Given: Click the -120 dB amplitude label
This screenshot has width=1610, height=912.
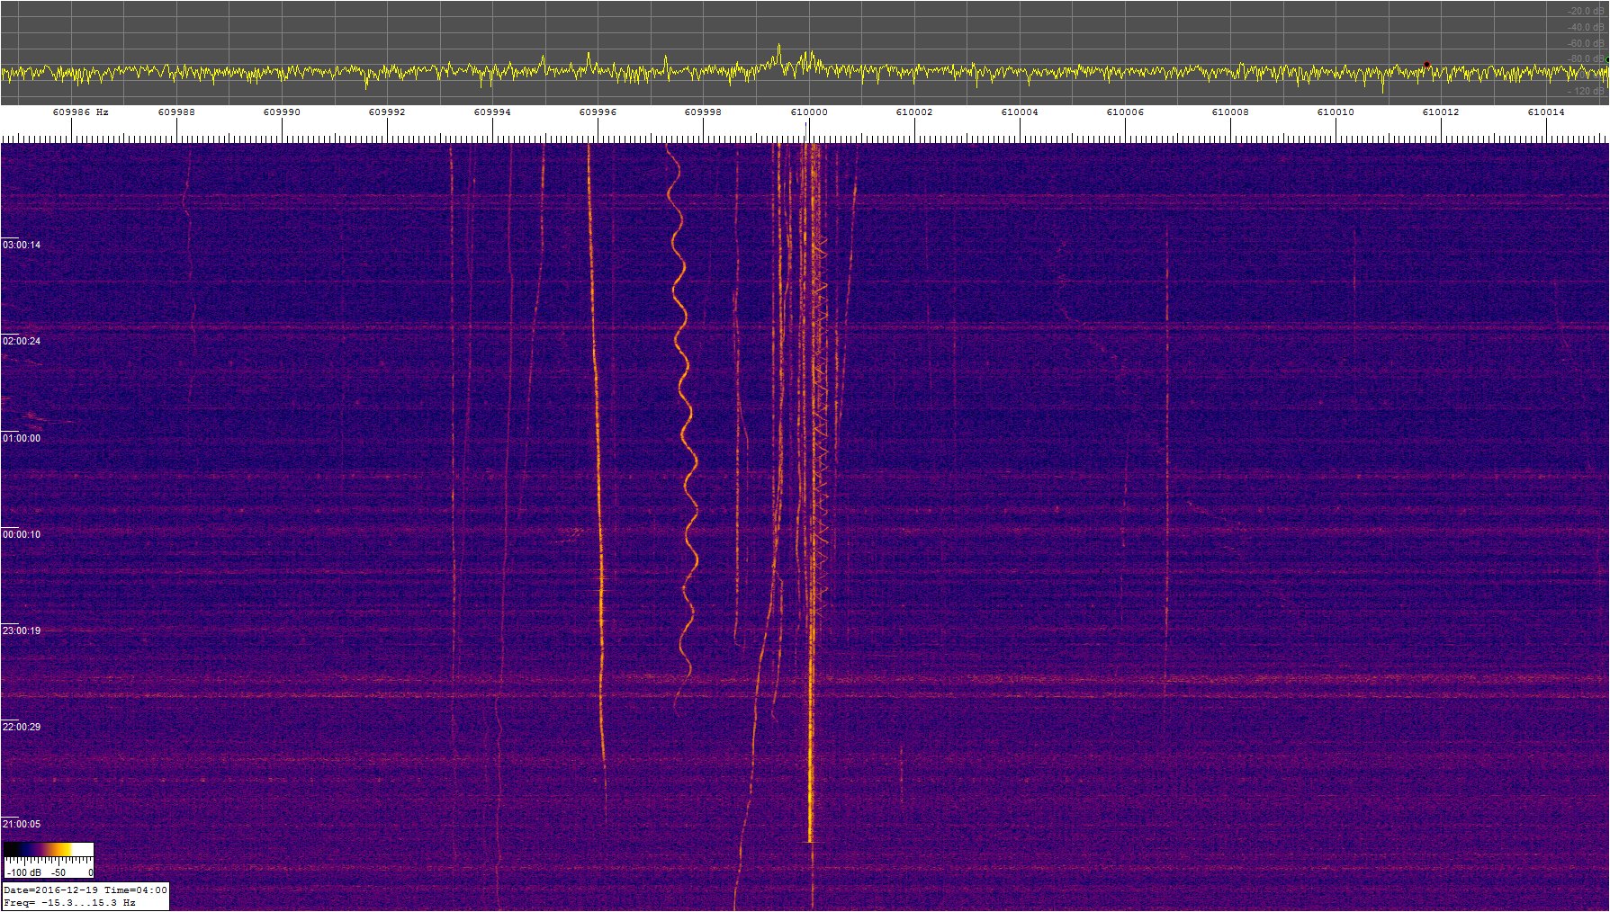Looking at the screenshot, I should coord(1588,92).
